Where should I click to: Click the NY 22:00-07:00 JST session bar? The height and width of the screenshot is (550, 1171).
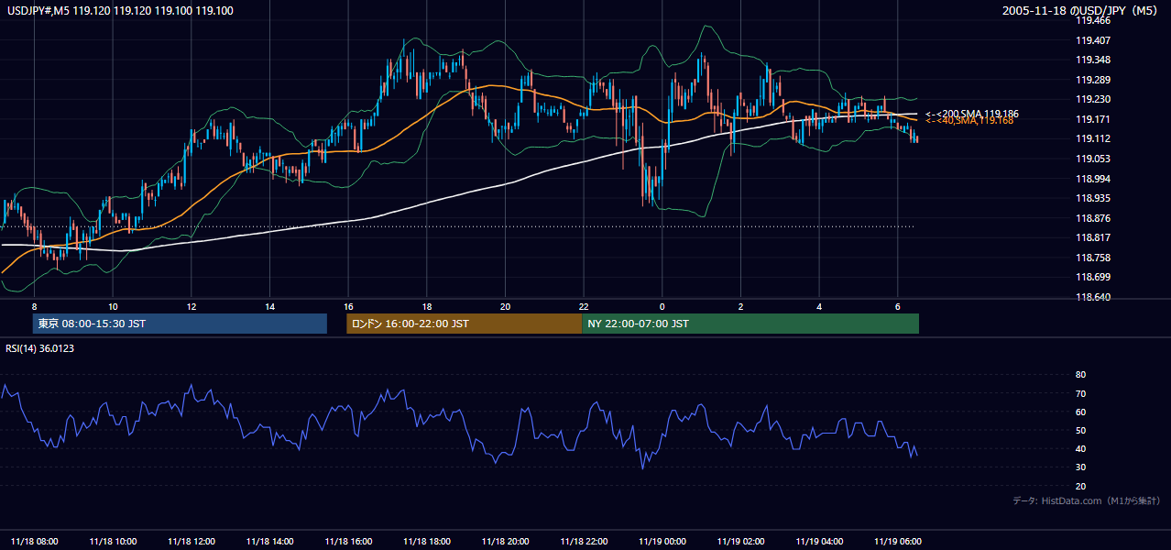click(x=750, y=324)
